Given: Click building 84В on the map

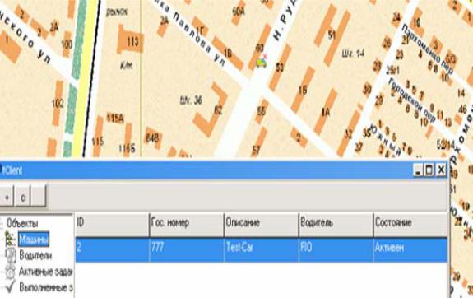Looking at the screenshot, I should [x=153, y=138].
